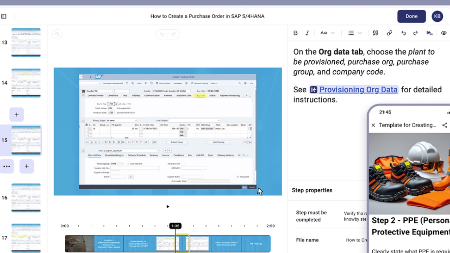The height and width of the screenshot is (253, 450).
Task: Toggle the sidebar panel icon
Action: (x=4, y=16)
